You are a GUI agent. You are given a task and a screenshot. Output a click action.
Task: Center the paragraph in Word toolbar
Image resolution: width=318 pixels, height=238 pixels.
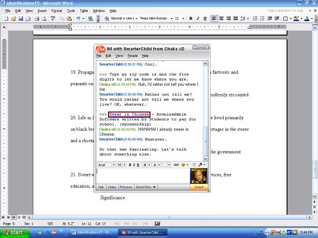tap(221, 19)
